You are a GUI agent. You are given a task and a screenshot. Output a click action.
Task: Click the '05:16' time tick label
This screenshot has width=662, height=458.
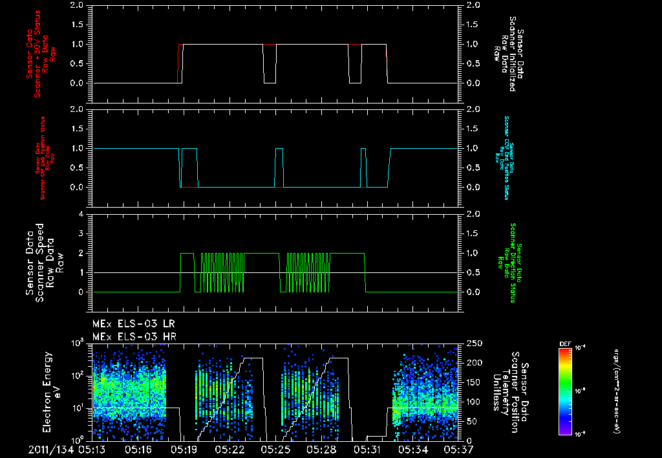click(138, 450)
